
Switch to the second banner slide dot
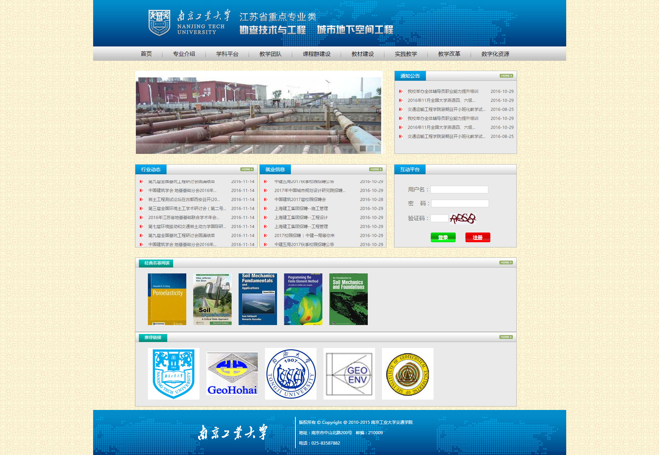tap(370, 148)
